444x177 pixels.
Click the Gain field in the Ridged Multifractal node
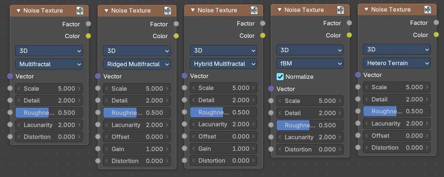[137, 149]
